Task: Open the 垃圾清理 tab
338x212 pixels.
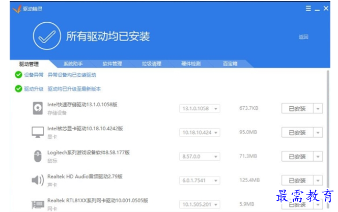Action: click(152, 64)
